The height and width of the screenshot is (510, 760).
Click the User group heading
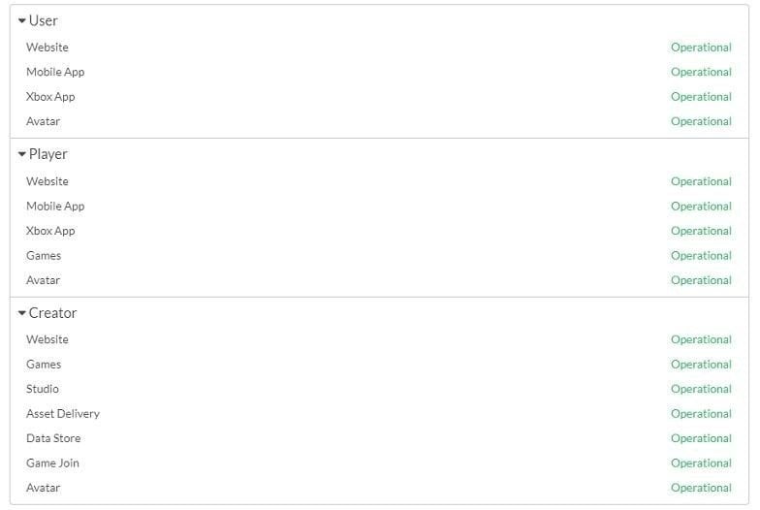click(x=43, y=21)
